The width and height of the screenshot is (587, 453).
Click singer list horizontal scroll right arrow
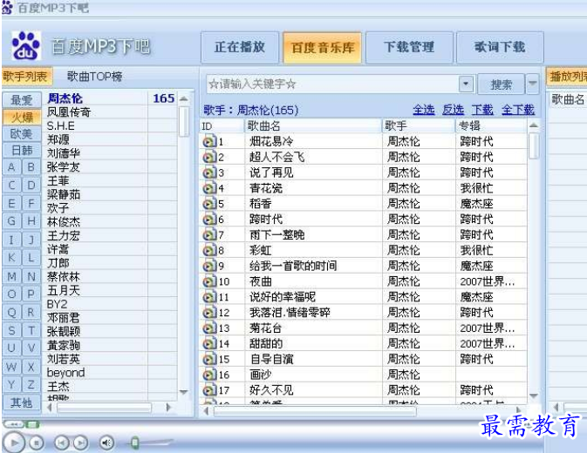(168, 408)
